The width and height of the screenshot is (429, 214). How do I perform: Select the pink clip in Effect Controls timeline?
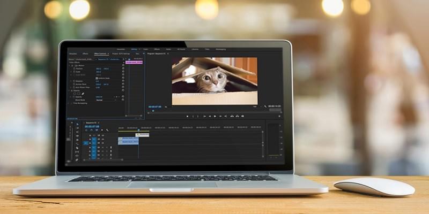[x=134, y=63]
